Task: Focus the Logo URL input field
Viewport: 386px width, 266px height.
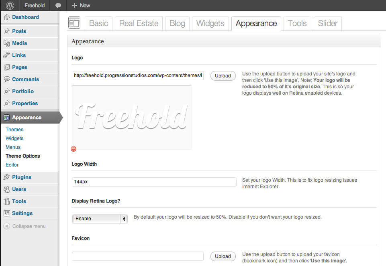Action: pyautogui.click(x=138, y=75)
